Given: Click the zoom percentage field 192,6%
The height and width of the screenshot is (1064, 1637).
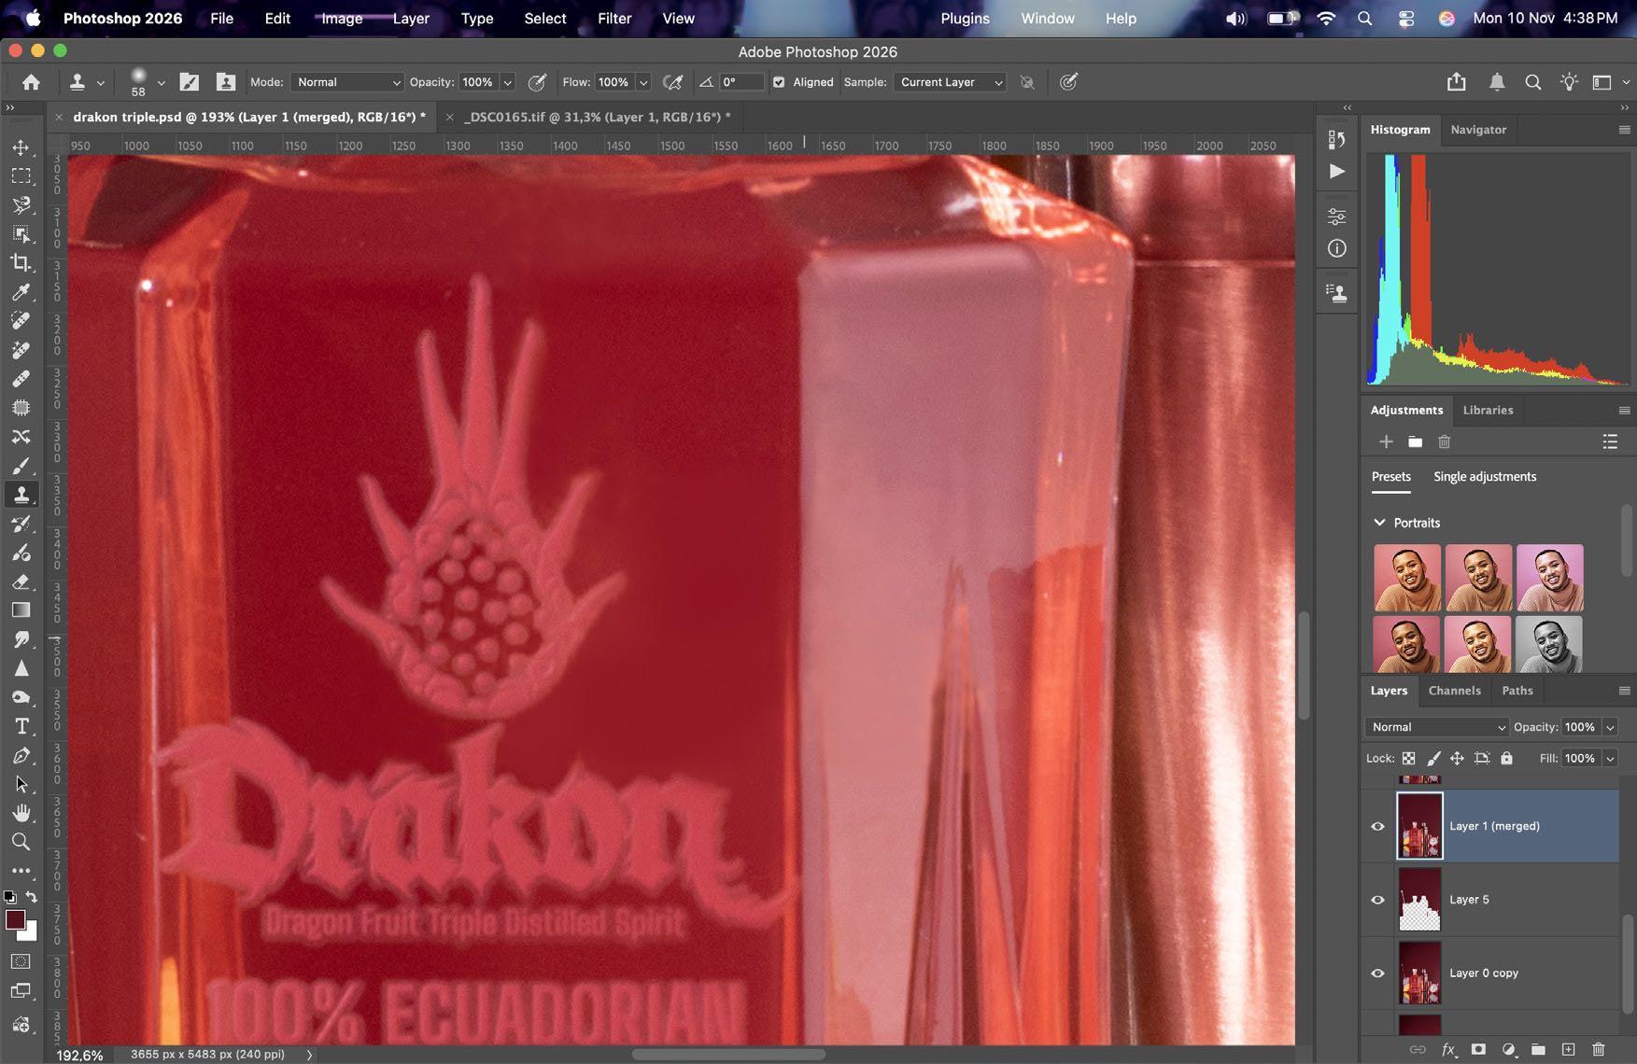Looking at the screenshot, I should pyautogui.click(x=79, y=1055).
